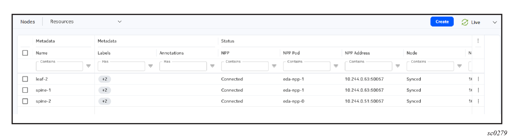The height and width of the screenshot is (140, 513).
Task: Open row actions menu for spine-2
Action: tap(478, 101)
